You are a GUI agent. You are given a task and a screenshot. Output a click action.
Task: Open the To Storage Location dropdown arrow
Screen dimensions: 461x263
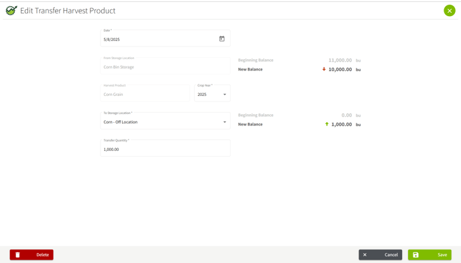[x=224, y=122]
